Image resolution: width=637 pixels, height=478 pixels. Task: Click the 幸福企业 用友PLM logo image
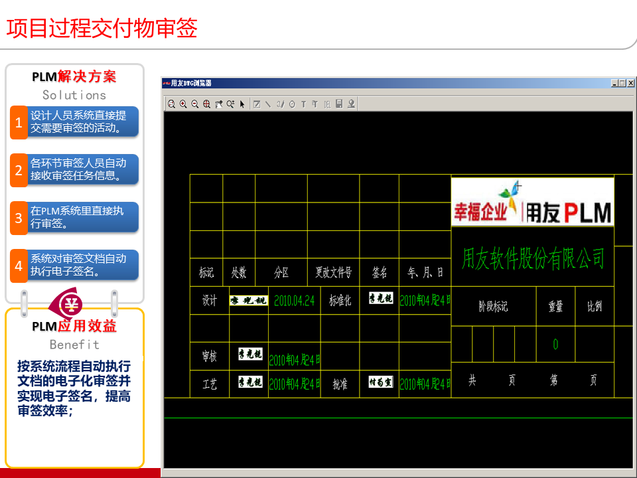point(533,201)
